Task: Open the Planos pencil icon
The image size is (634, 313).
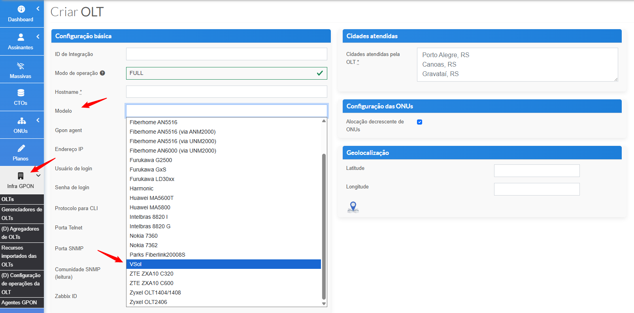Action: pyautogui.click(x=21, y=148)
